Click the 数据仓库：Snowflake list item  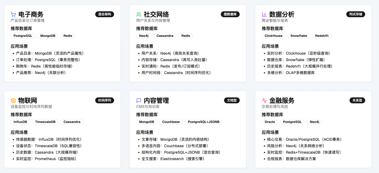tap(296, 60)
